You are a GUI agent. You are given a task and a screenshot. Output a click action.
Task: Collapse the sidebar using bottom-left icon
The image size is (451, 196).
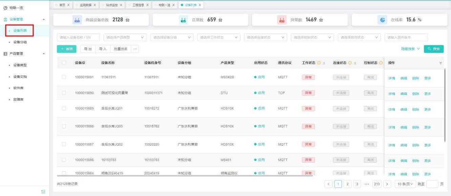pyautogui.click(x=43, y=191)
